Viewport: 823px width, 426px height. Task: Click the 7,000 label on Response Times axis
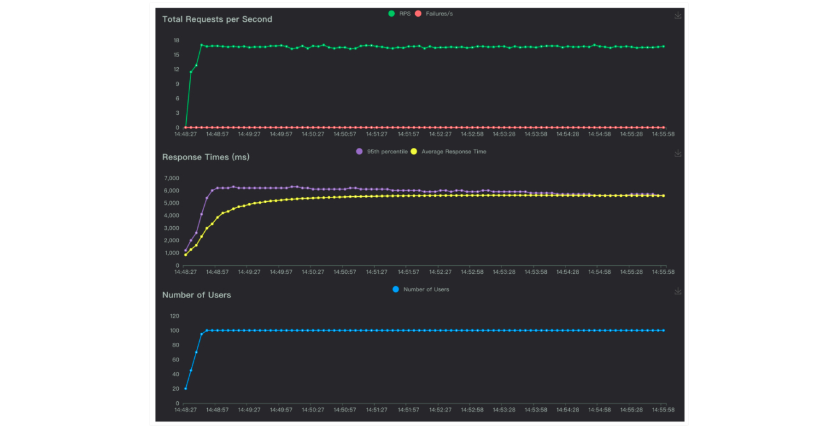click(171, 178)
